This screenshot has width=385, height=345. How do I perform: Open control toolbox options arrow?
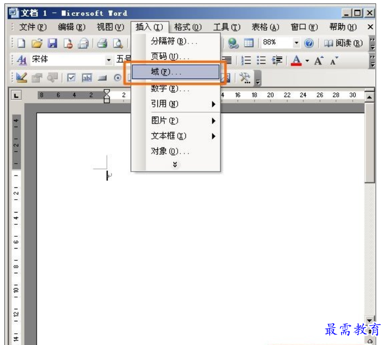point(257,79)
